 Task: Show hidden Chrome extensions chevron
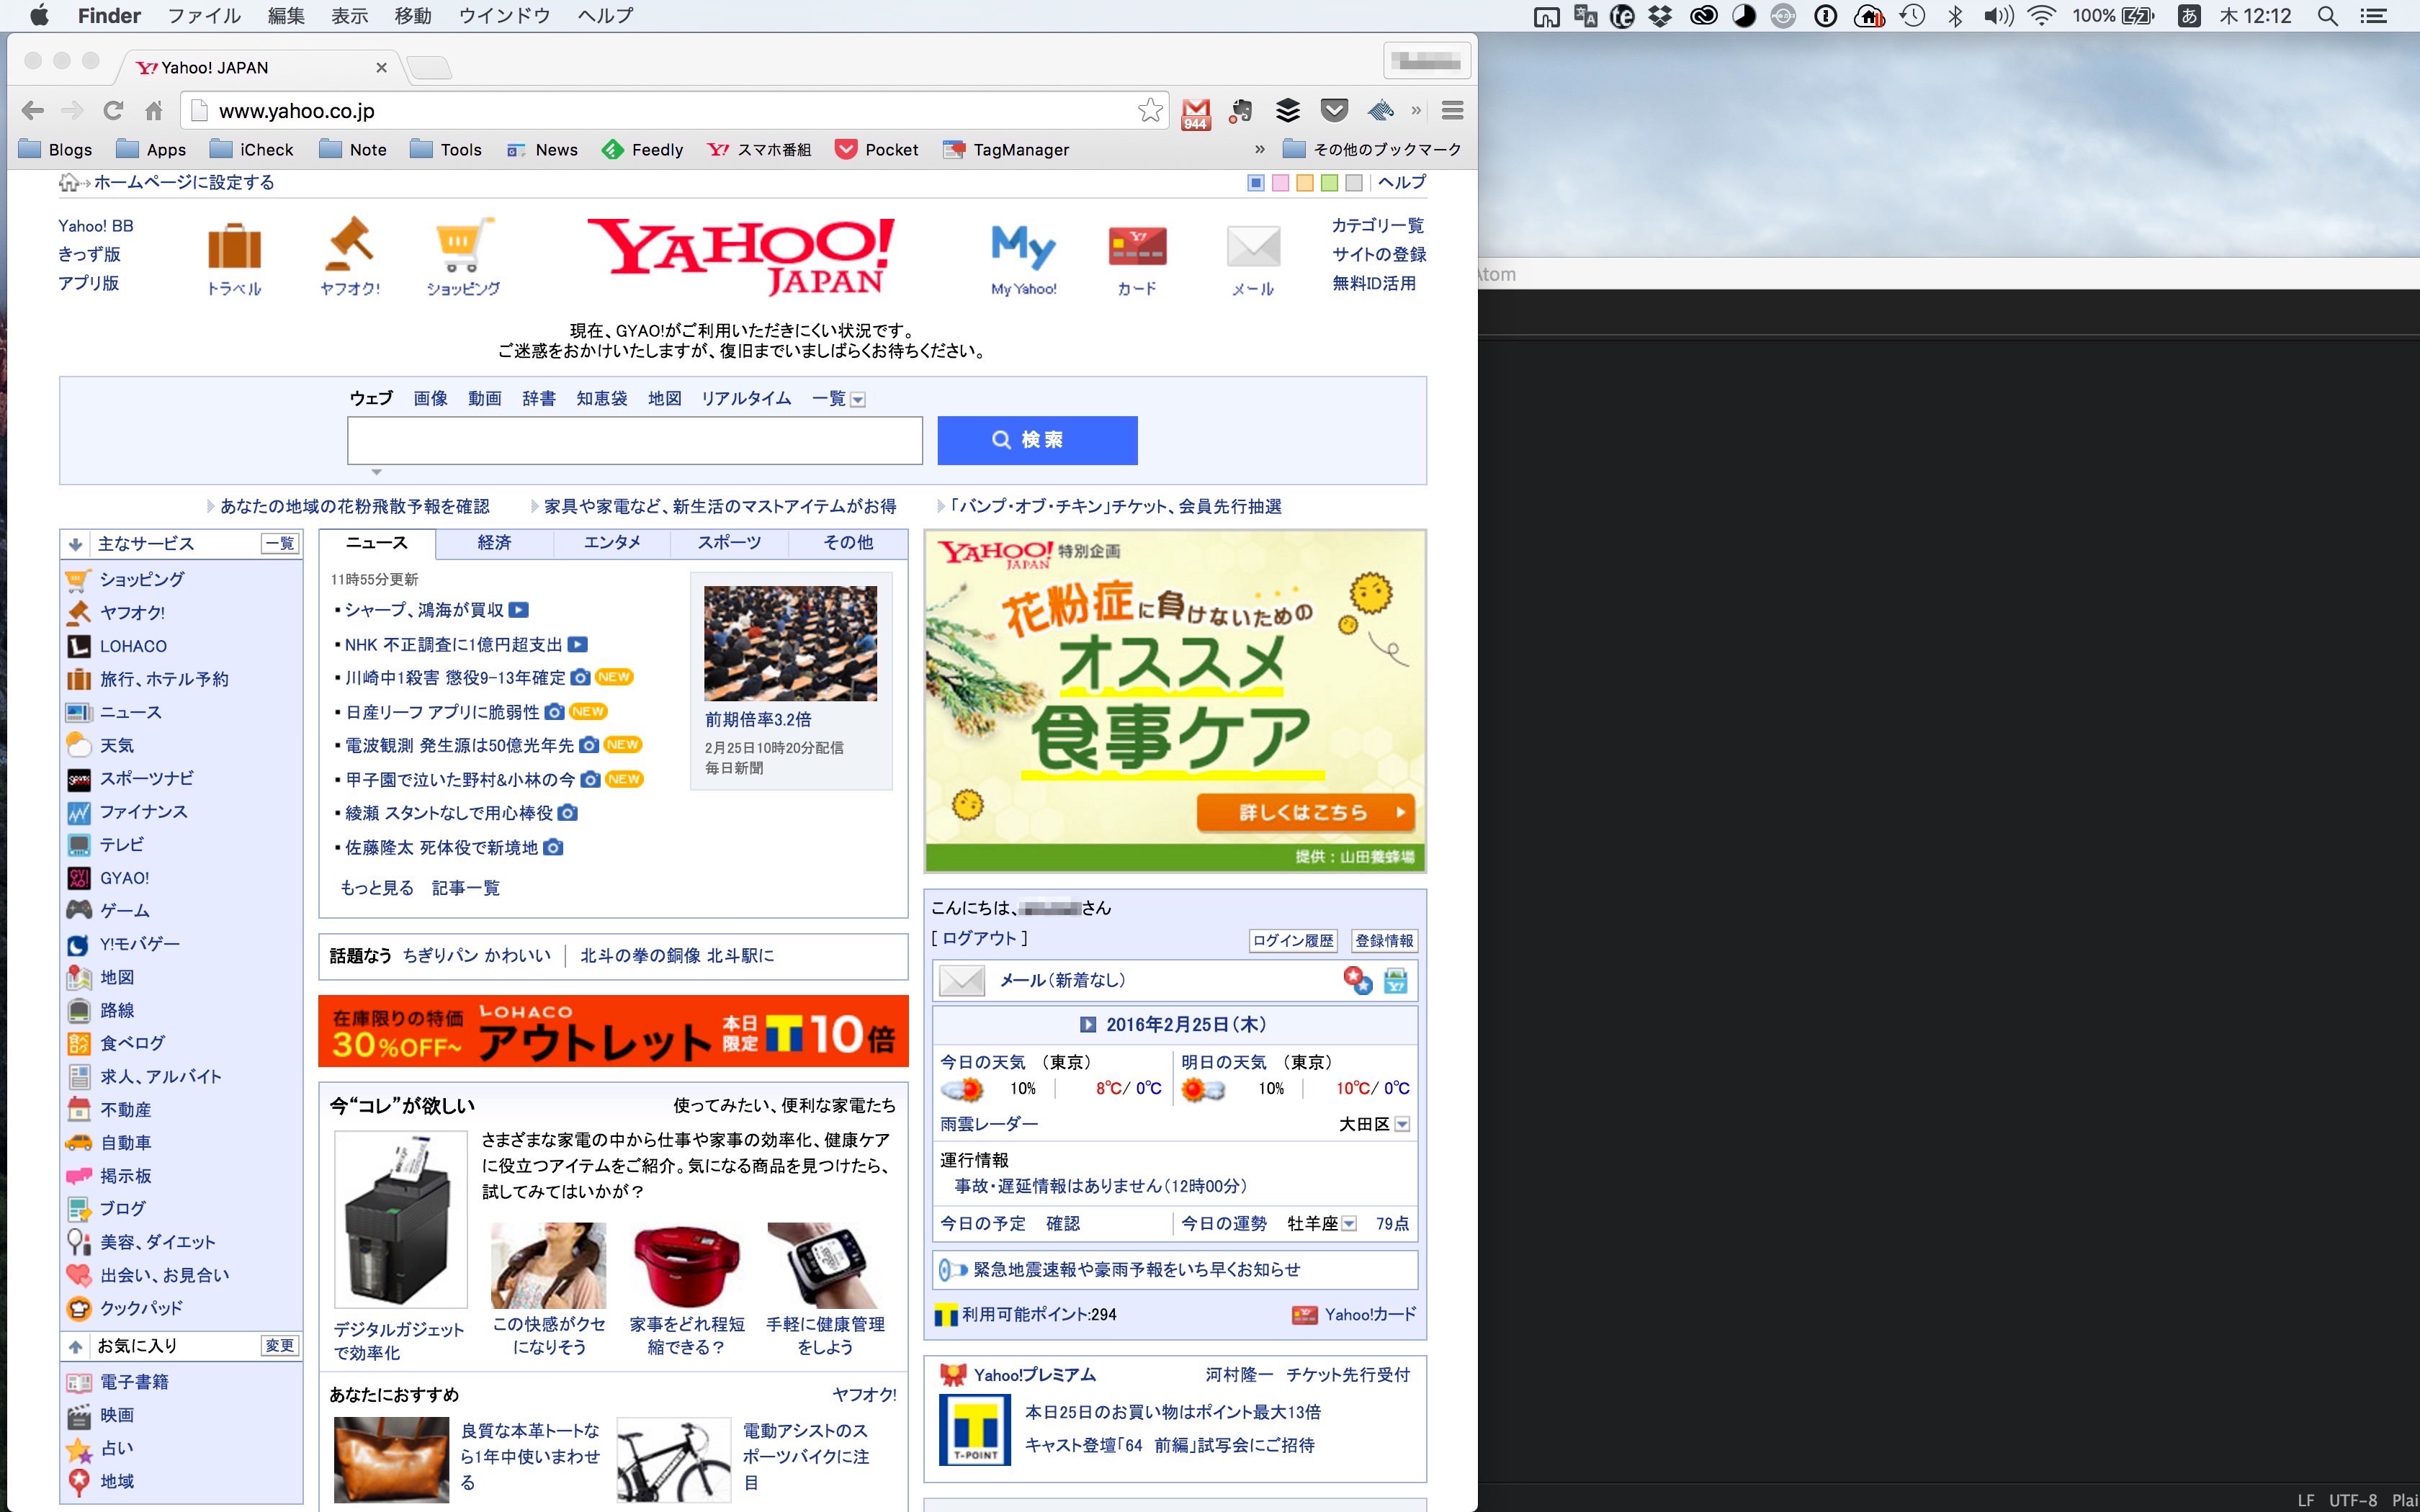(x=1416, y=110)
